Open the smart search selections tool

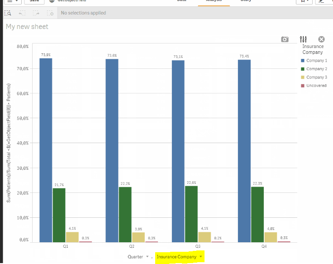point(8,13)
